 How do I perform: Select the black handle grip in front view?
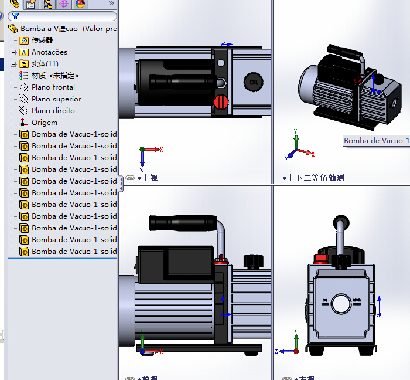183,223
